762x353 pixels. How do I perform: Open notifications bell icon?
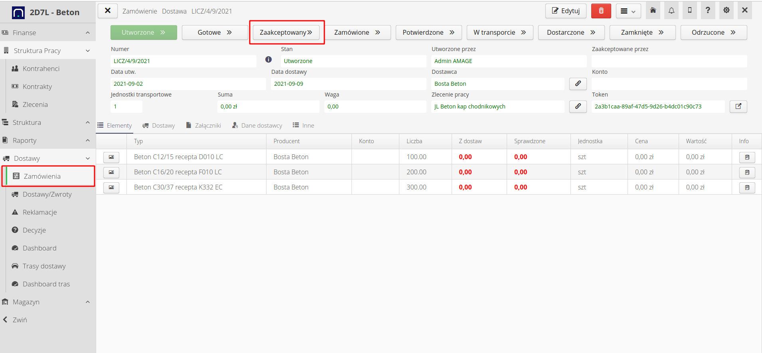671,11
